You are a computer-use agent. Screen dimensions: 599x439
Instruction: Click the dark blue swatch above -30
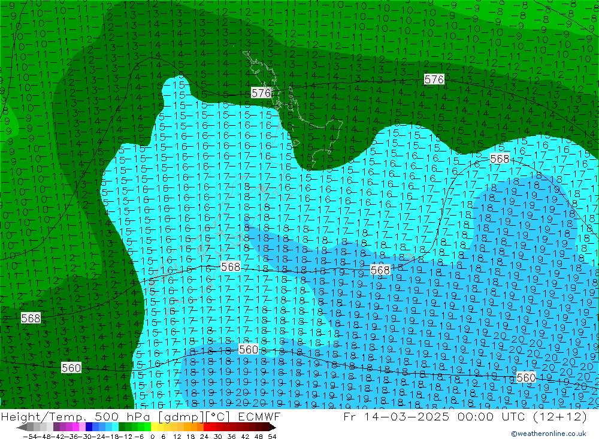pyautogui.click(x=89, y=427)
